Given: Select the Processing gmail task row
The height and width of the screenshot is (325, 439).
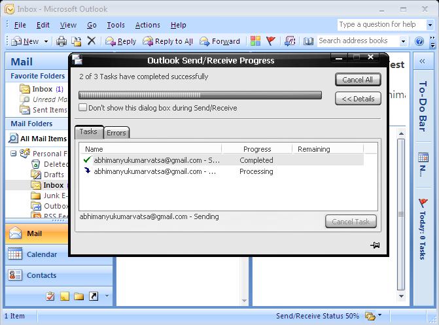Looking at the screenshot, I should 222,171.
